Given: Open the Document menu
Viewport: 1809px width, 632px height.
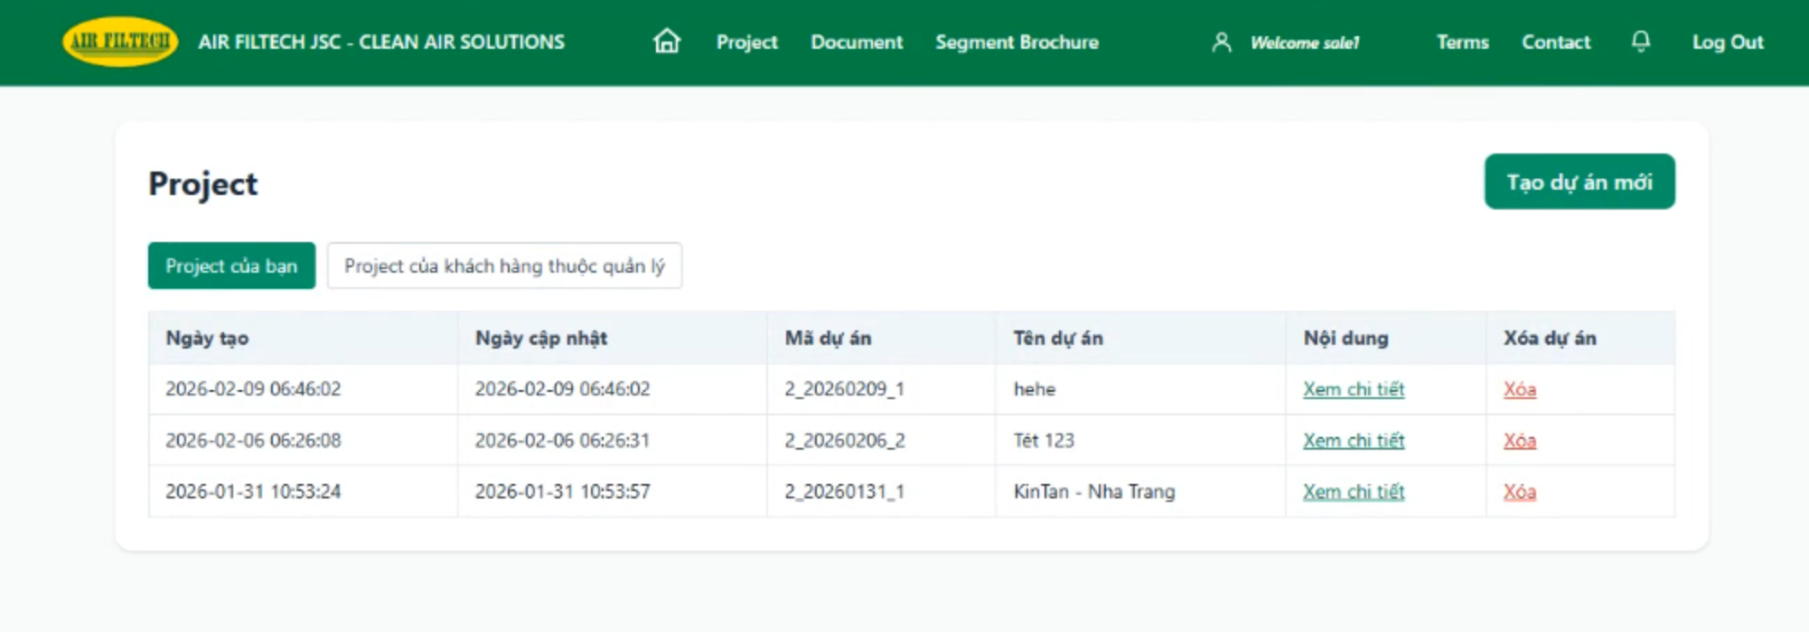Looking at the screenshot, I should 857,42.
